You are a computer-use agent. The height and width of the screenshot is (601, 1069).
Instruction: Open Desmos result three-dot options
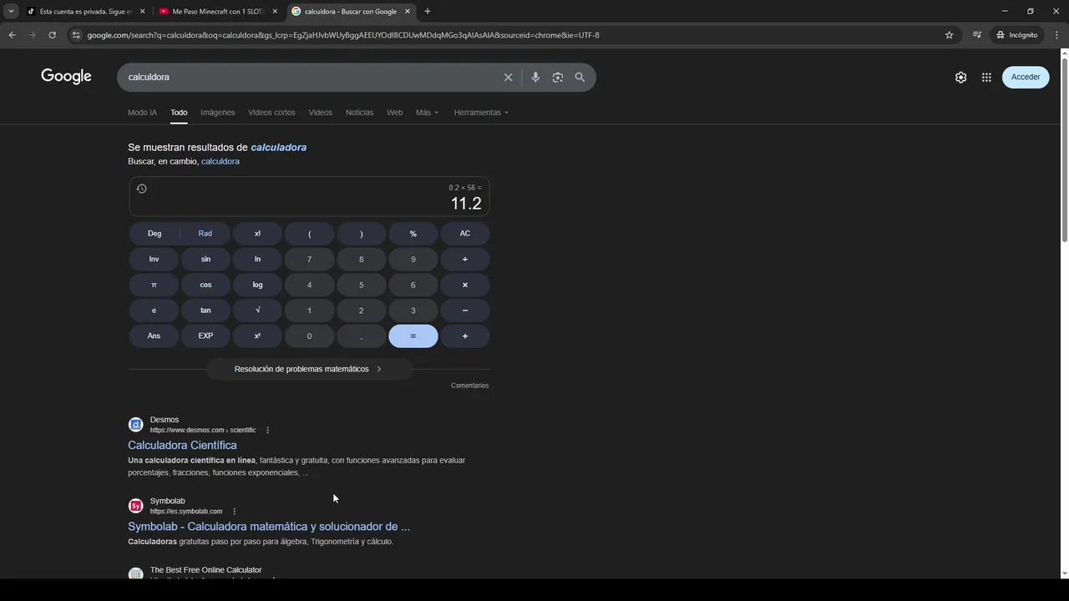[267, 430]
